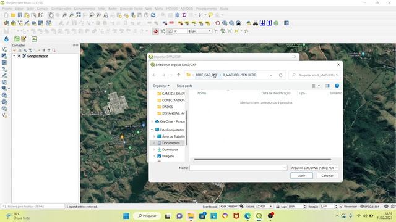This screenshot has height=222, width=396.
Task: Open the Processamento menu
Action: [x=206, y=9]
